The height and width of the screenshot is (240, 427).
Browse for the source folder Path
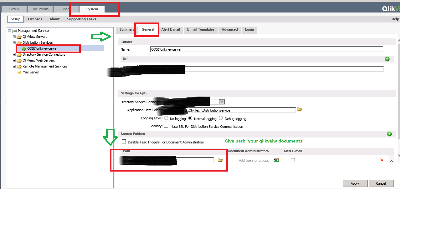click(x=220, y=160)
